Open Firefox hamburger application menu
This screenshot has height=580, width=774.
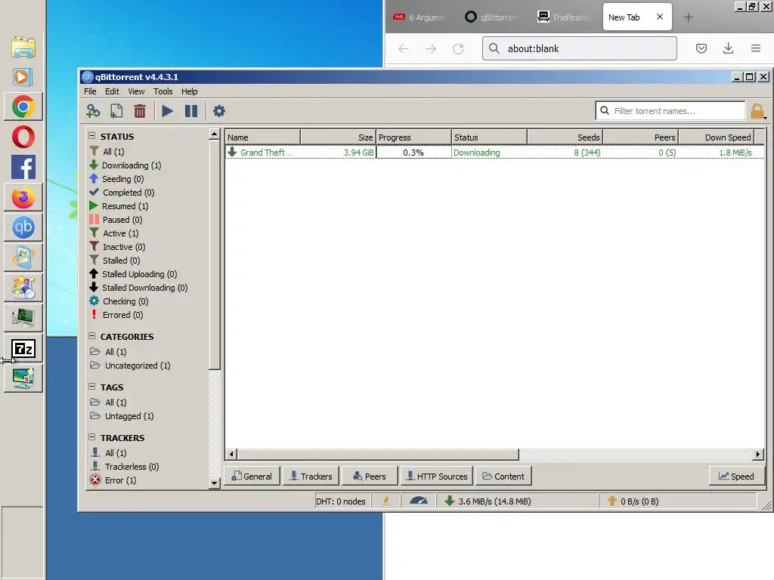point(756,48)
